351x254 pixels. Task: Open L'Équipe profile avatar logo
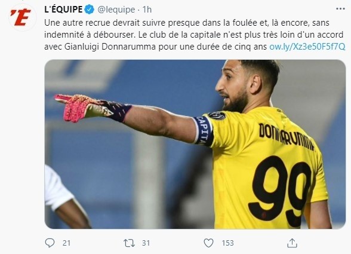click(x=23, y=17)
